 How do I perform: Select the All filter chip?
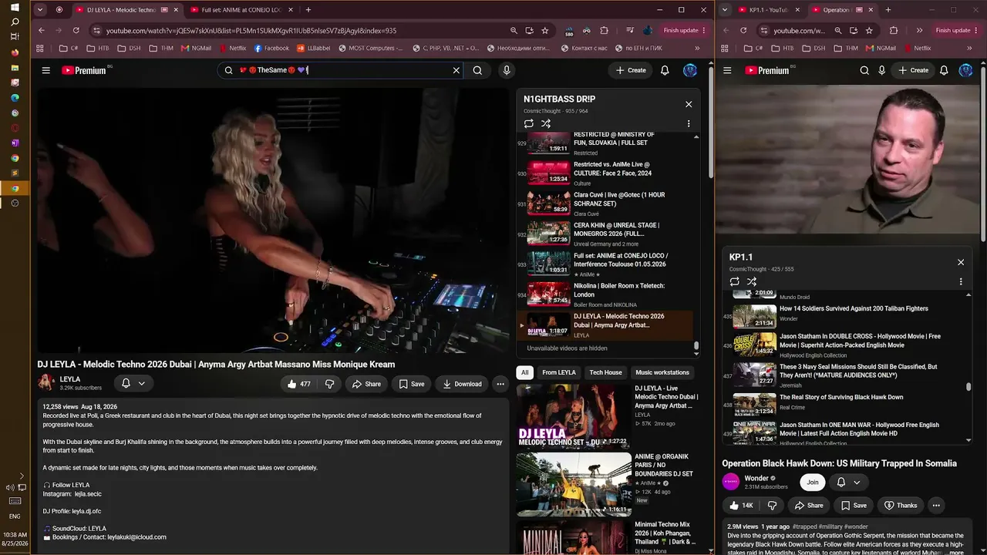(525, 372)
